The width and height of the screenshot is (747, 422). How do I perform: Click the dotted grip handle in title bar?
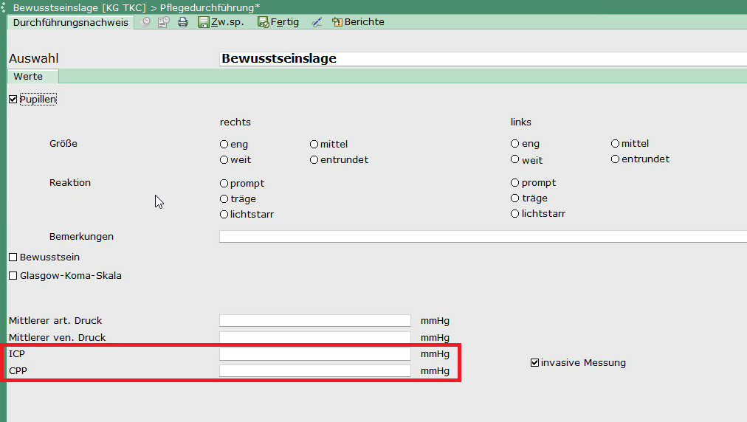pyautogui.click(x=4, y=7)
